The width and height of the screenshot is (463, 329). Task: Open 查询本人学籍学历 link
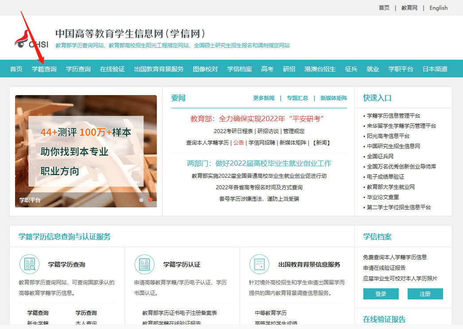pyautogui.click(x=207, y=143)
